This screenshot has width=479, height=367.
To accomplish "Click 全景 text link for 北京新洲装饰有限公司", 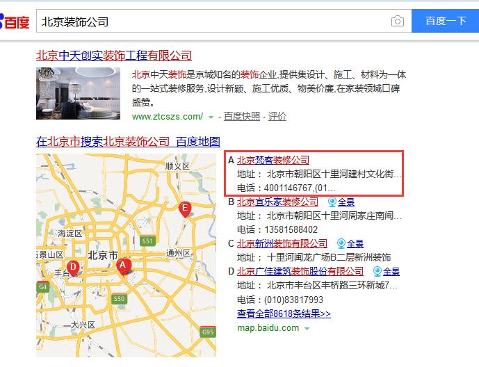I will click(x=355, y=243).
